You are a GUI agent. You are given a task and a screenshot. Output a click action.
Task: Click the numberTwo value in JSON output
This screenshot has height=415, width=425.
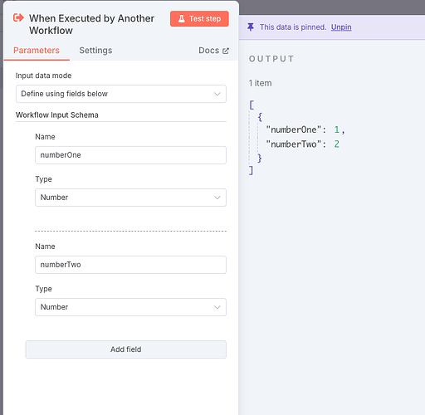(x=337, y=144)
